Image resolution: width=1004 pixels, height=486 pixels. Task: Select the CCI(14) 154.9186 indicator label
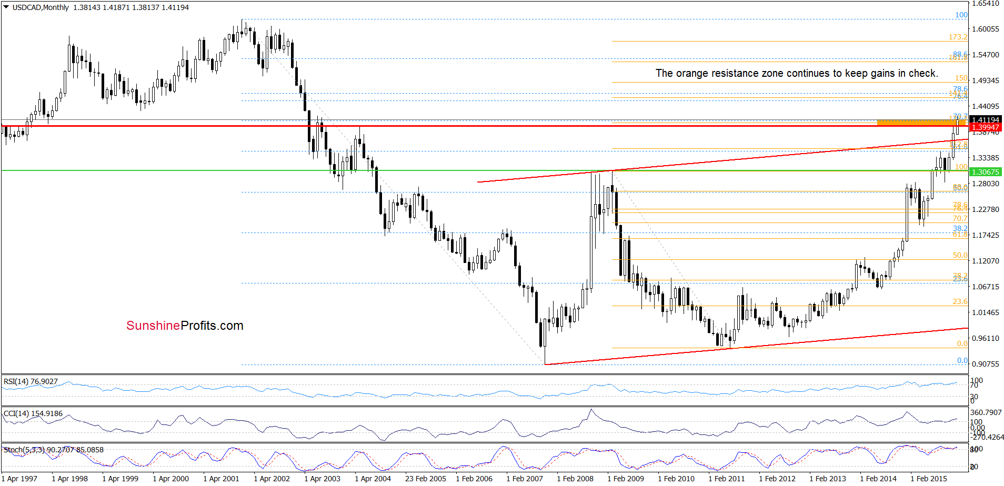pos(33,413)
